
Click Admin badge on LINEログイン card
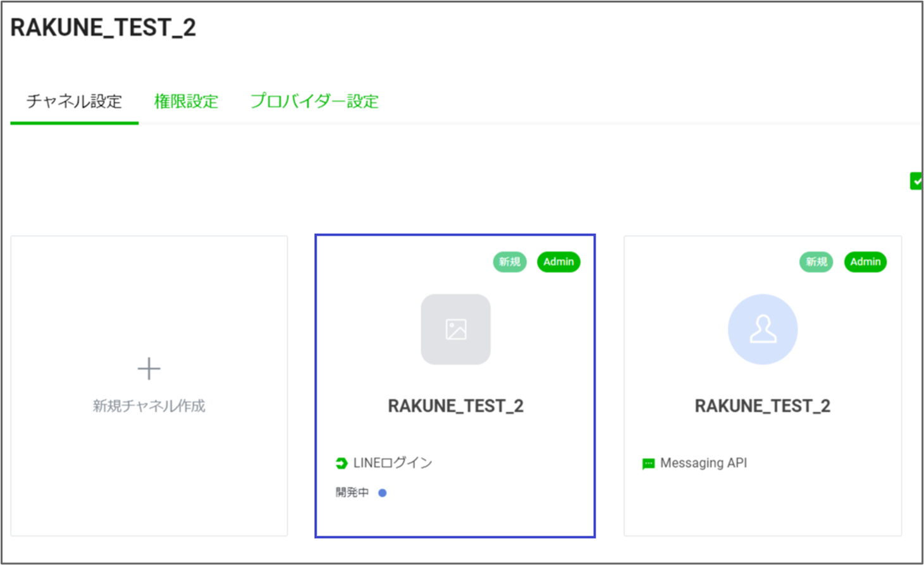559,262
